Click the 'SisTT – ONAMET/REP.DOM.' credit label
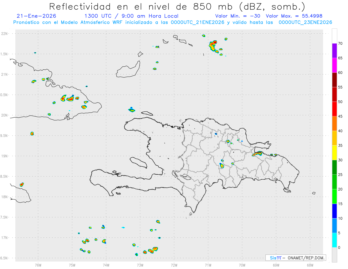 pyautogui.click(x=296, y=258)
